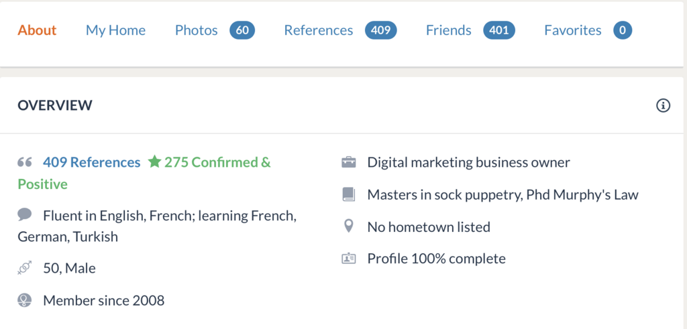Click the location pin hometown icon
Image resolution: width=687 pixels, height=329 pixels.
point(349,226)
